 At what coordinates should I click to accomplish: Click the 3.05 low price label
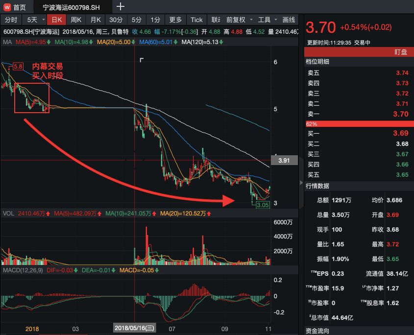click(263, 205)
